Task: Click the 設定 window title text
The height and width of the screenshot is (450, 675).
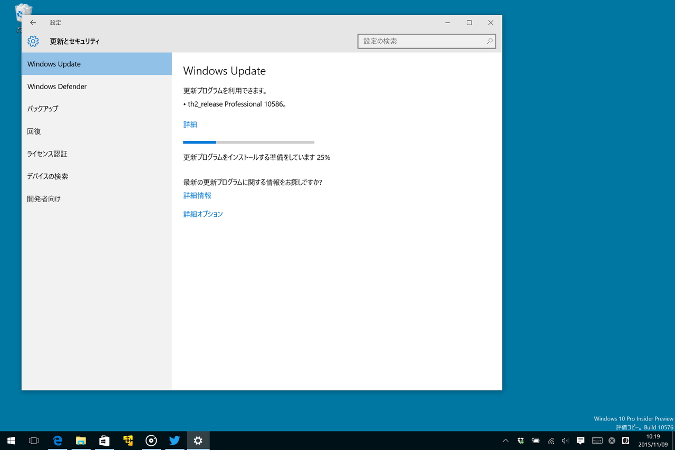Action: (56, 23)
